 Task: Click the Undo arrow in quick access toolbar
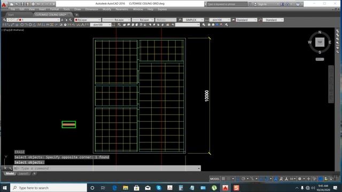click(38, 4)
